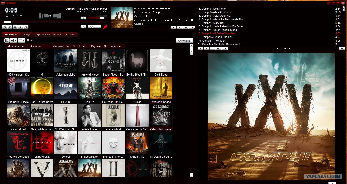347x184 pixels.
Task: Select the Cold Blood album
Action: pyautogui.click(x=161, y=62)
